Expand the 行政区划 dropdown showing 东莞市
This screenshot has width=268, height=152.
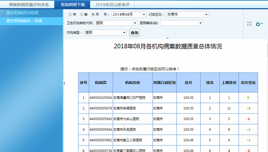(206, 15)
